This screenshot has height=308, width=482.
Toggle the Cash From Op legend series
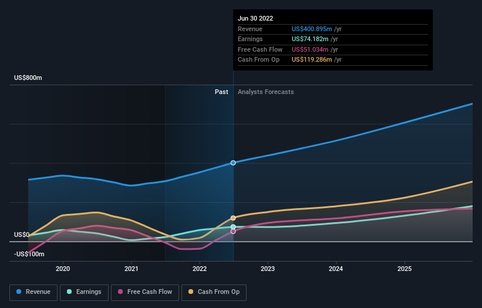214,292
